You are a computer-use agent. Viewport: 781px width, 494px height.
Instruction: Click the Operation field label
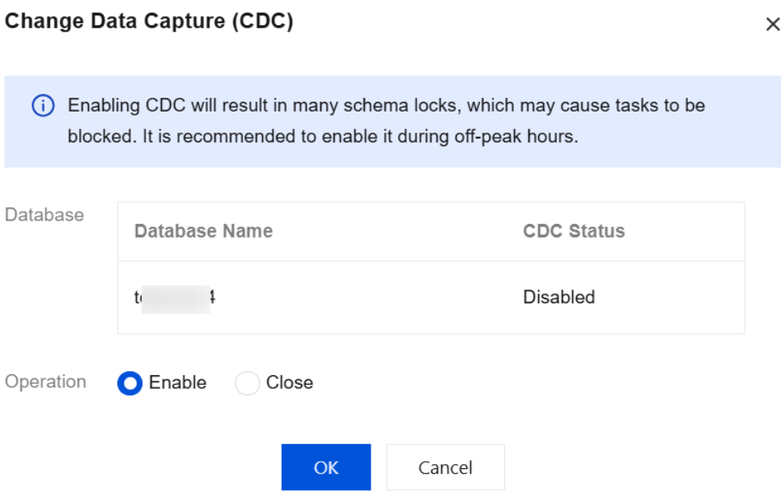click(x=45, y=382)
